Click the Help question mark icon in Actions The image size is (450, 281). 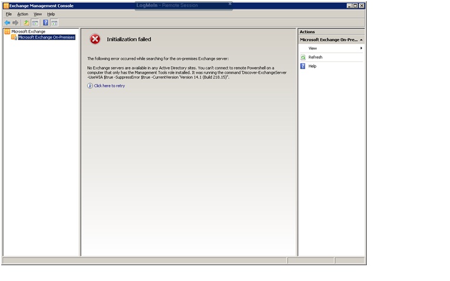(303, 66)
